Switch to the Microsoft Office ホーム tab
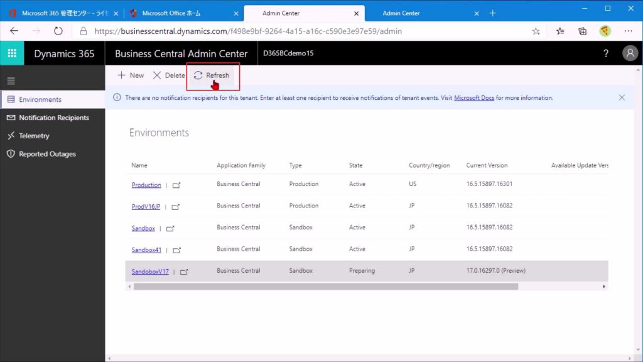The image size is (643, 362). 183,13
